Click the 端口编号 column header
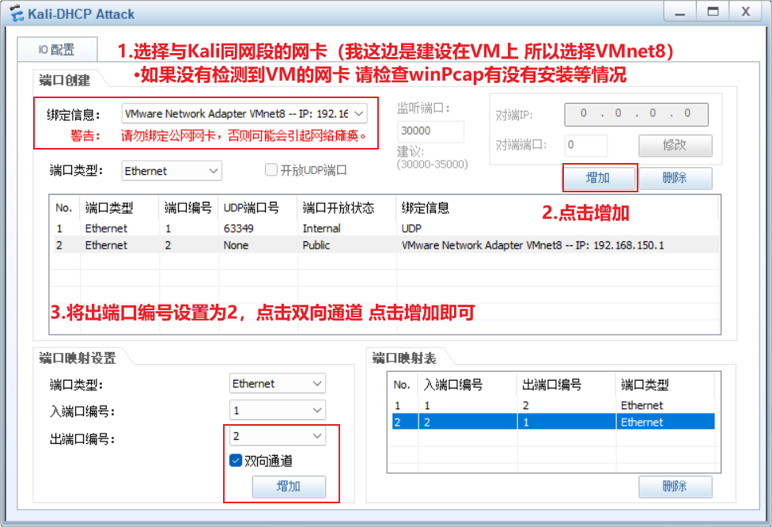The image size is (772, 527). coord(188,208)
